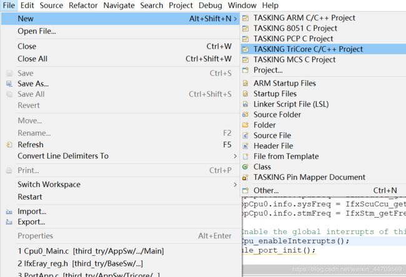
Task: Click the Class icon
Action: point(245,167)
